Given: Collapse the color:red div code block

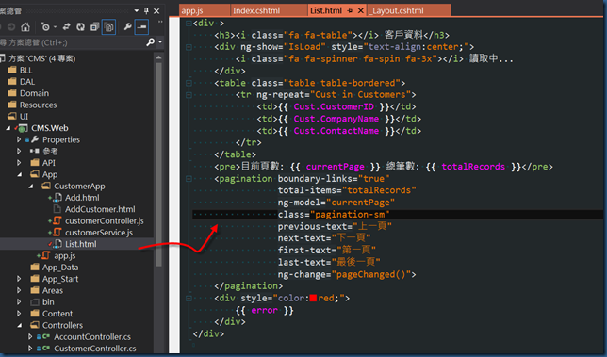Looking at the screenshot, I should pyautogui.click(x=189, y=299).
